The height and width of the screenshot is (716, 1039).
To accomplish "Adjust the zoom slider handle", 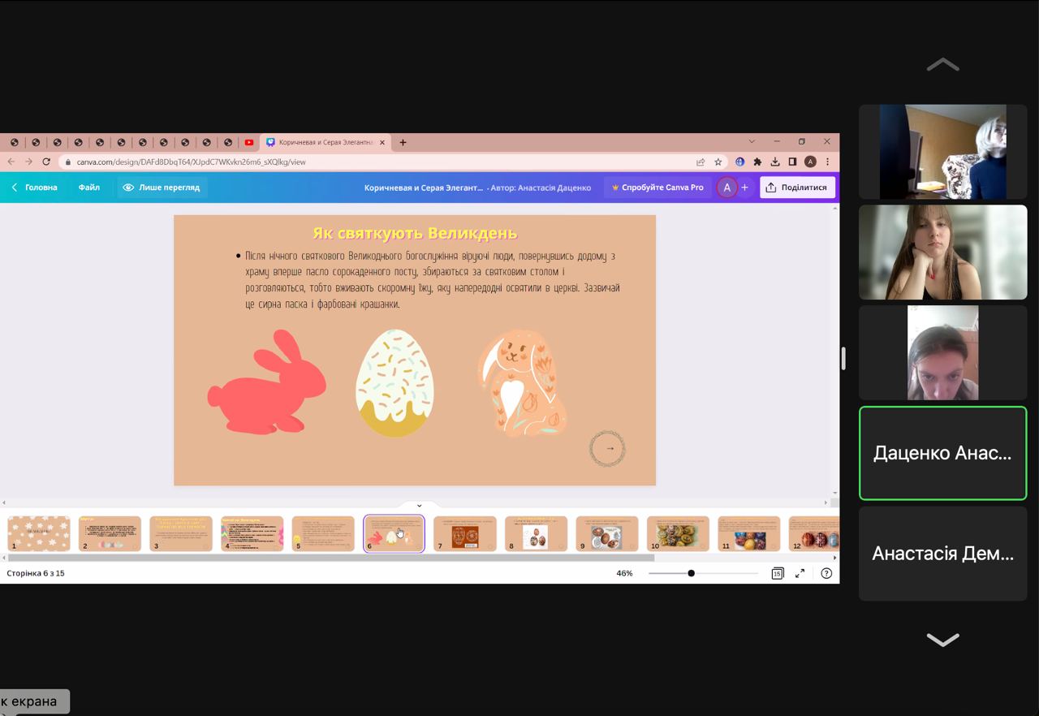I will 691,573.
